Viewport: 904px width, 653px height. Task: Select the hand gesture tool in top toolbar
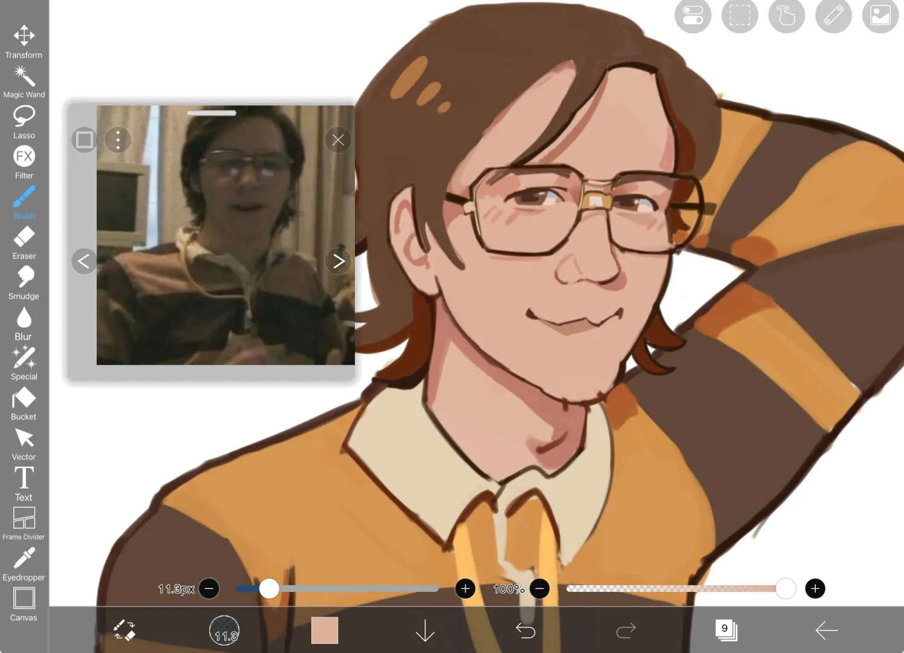click(785, 16)
